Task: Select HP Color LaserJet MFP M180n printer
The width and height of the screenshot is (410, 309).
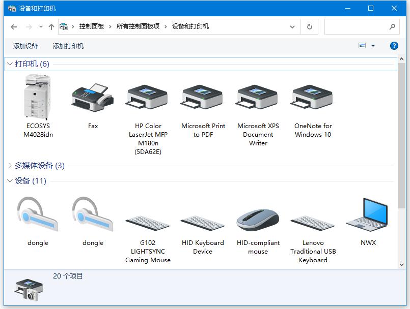Action: [x=147, y=97]
